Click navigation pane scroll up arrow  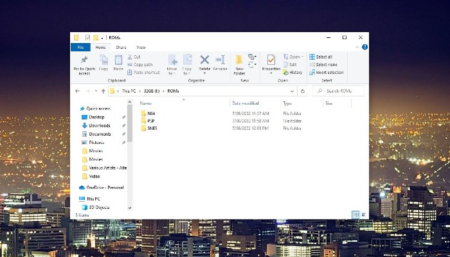coord(130,102)
